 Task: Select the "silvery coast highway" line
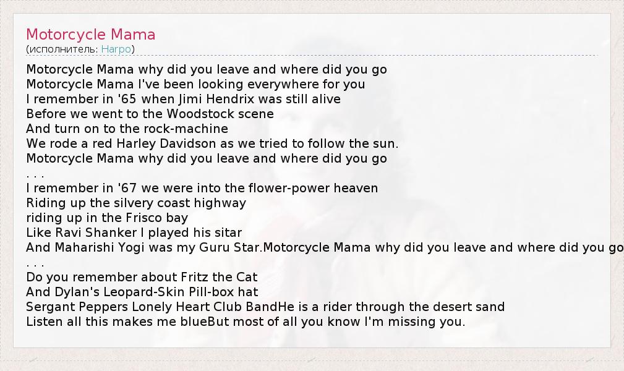[x=136, y=203]
